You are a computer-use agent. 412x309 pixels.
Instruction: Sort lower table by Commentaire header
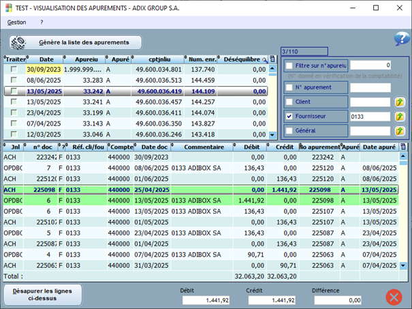point(202,147)
